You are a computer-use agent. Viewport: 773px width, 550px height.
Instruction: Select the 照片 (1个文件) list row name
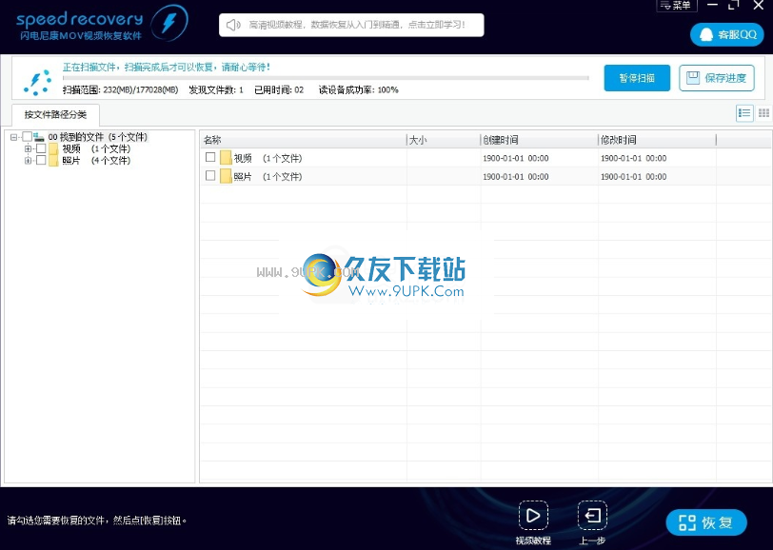[268, 176]
